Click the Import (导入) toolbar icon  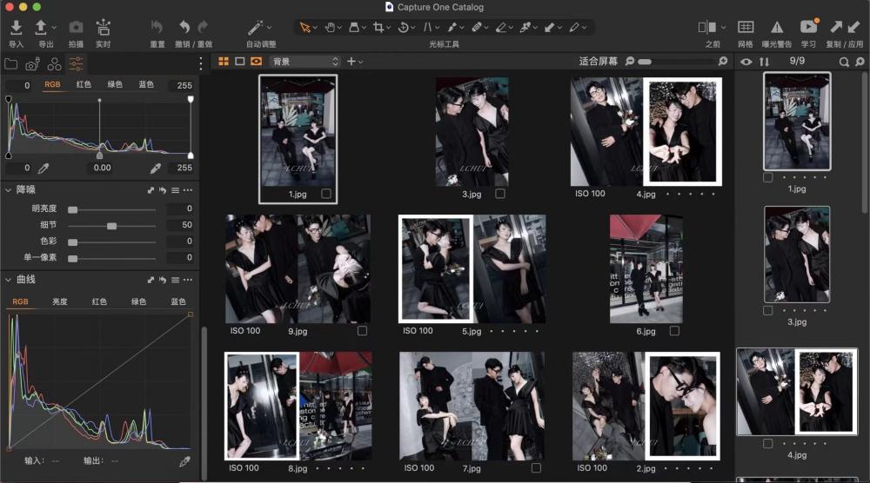(x=16, y=28)
